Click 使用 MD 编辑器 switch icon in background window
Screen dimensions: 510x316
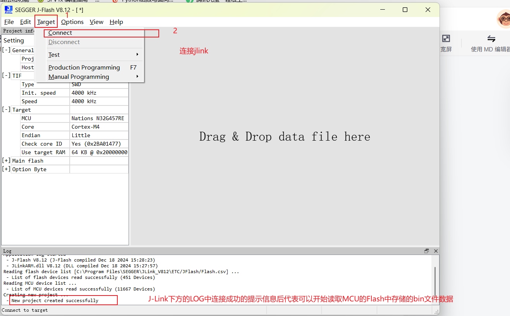(491, 38)
